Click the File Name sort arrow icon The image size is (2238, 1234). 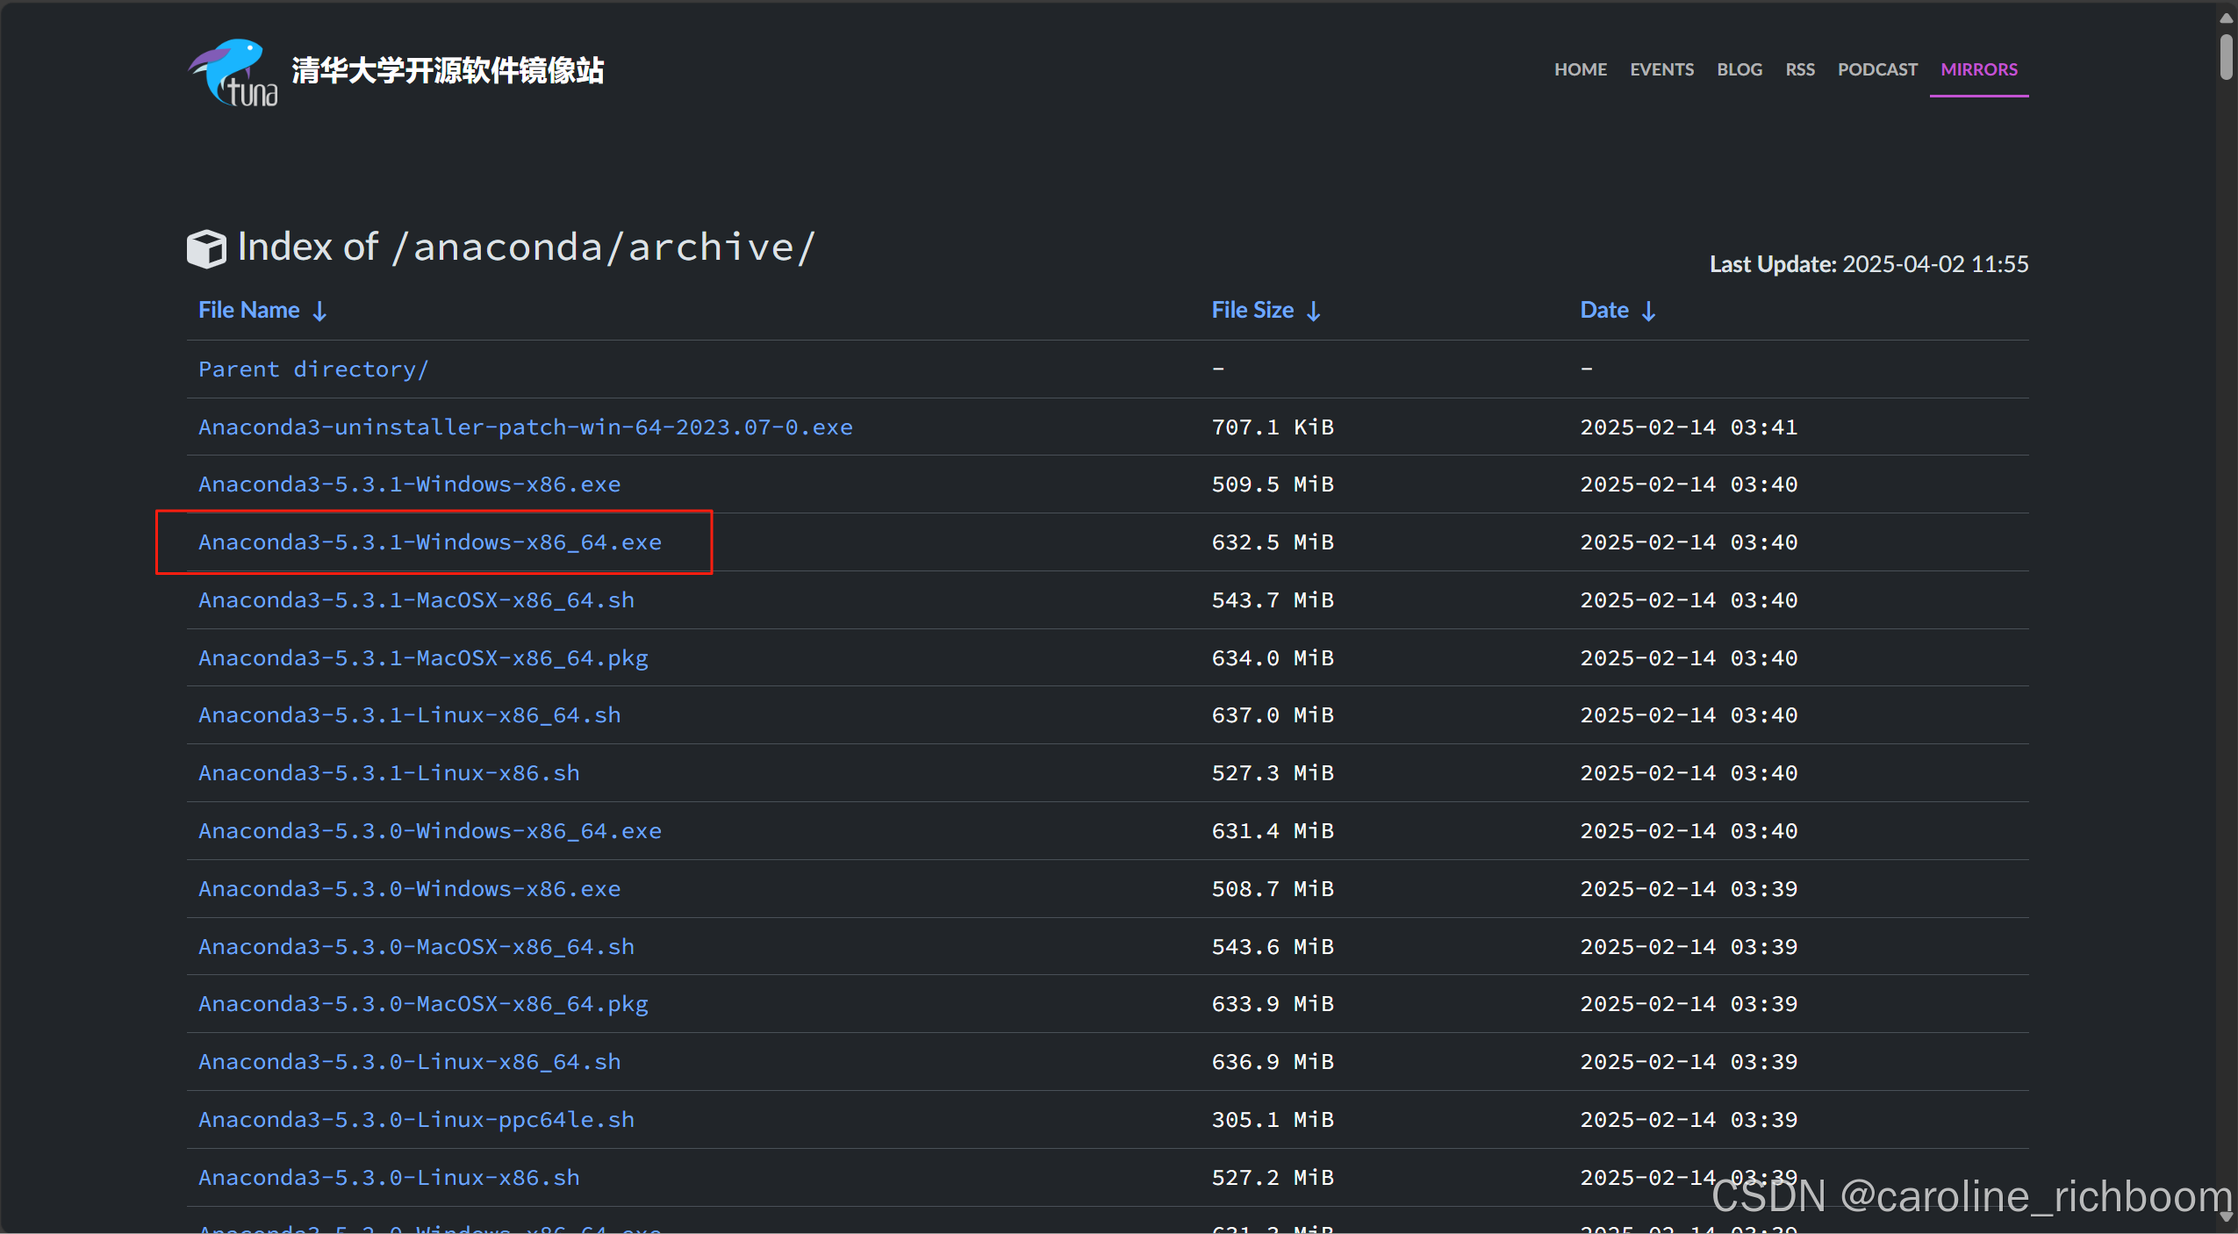[x=320, y=311]
